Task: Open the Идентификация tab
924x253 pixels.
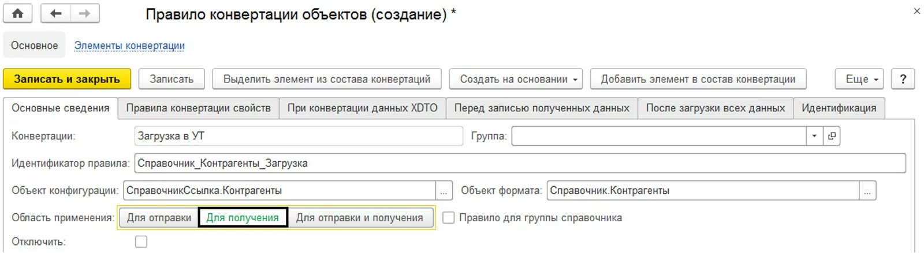Action: pyautogui.click(x=839, y=108)
